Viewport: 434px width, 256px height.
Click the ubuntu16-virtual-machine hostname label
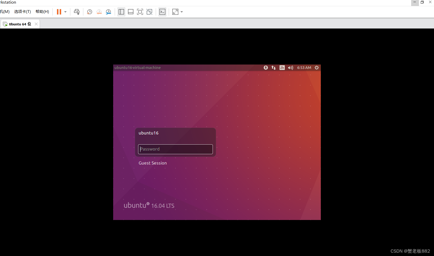tap(138, 68)
